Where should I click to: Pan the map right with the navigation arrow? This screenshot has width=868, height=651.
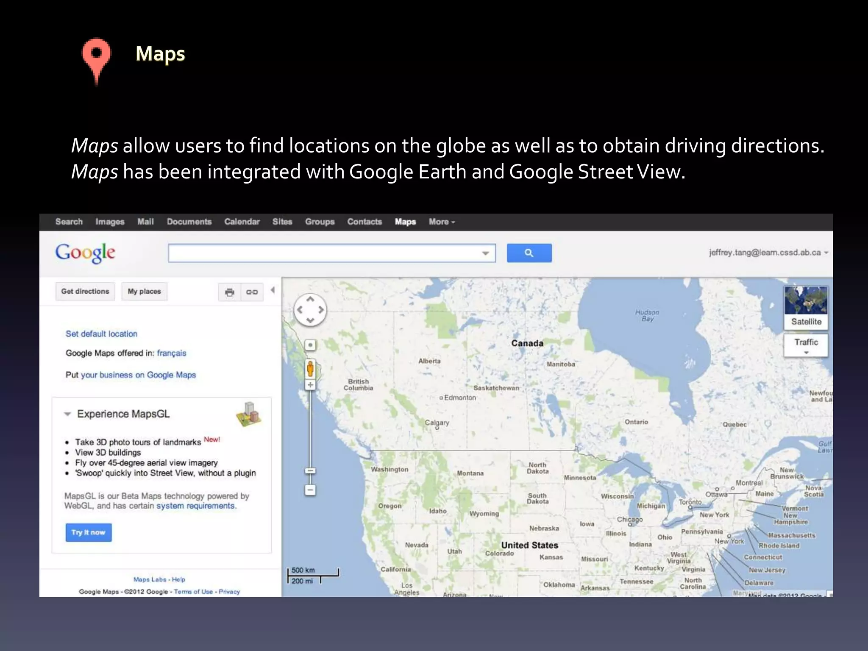(321, 310)
